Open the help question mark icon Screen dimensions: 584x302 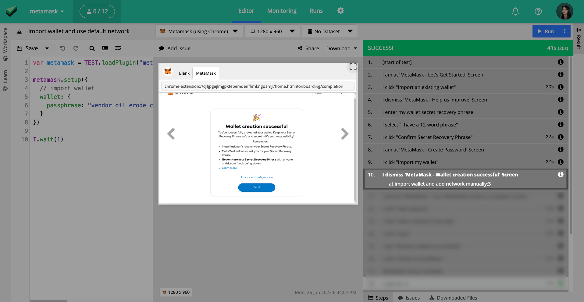click(538, 12)
